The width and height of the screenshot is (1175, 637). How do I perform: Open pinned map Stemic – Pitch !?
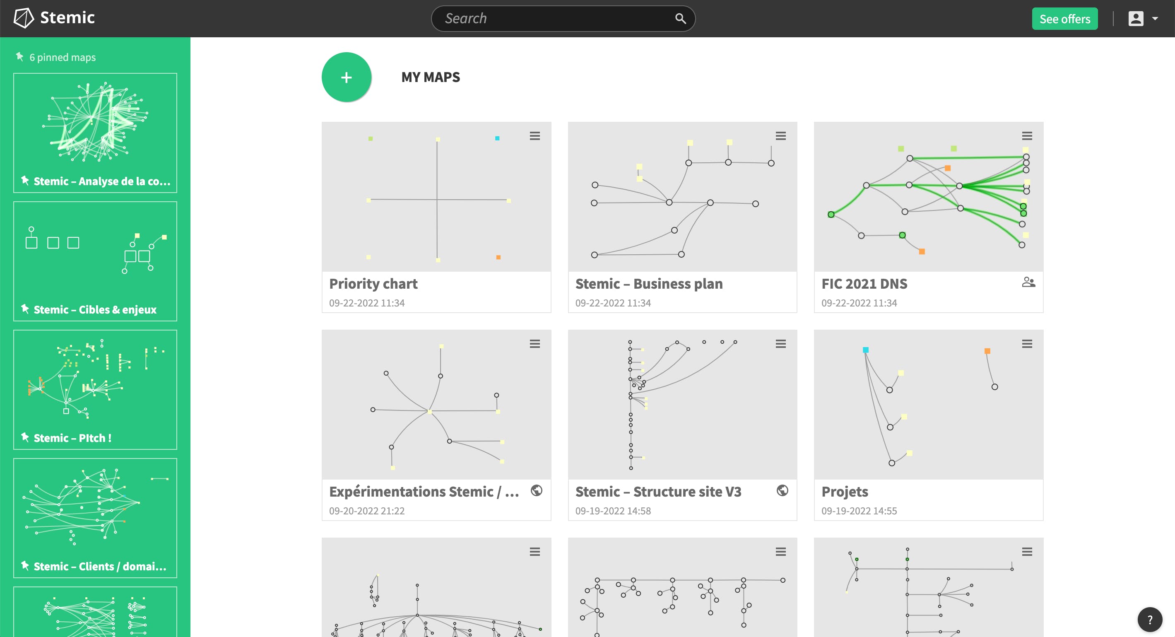pos(95,389)
